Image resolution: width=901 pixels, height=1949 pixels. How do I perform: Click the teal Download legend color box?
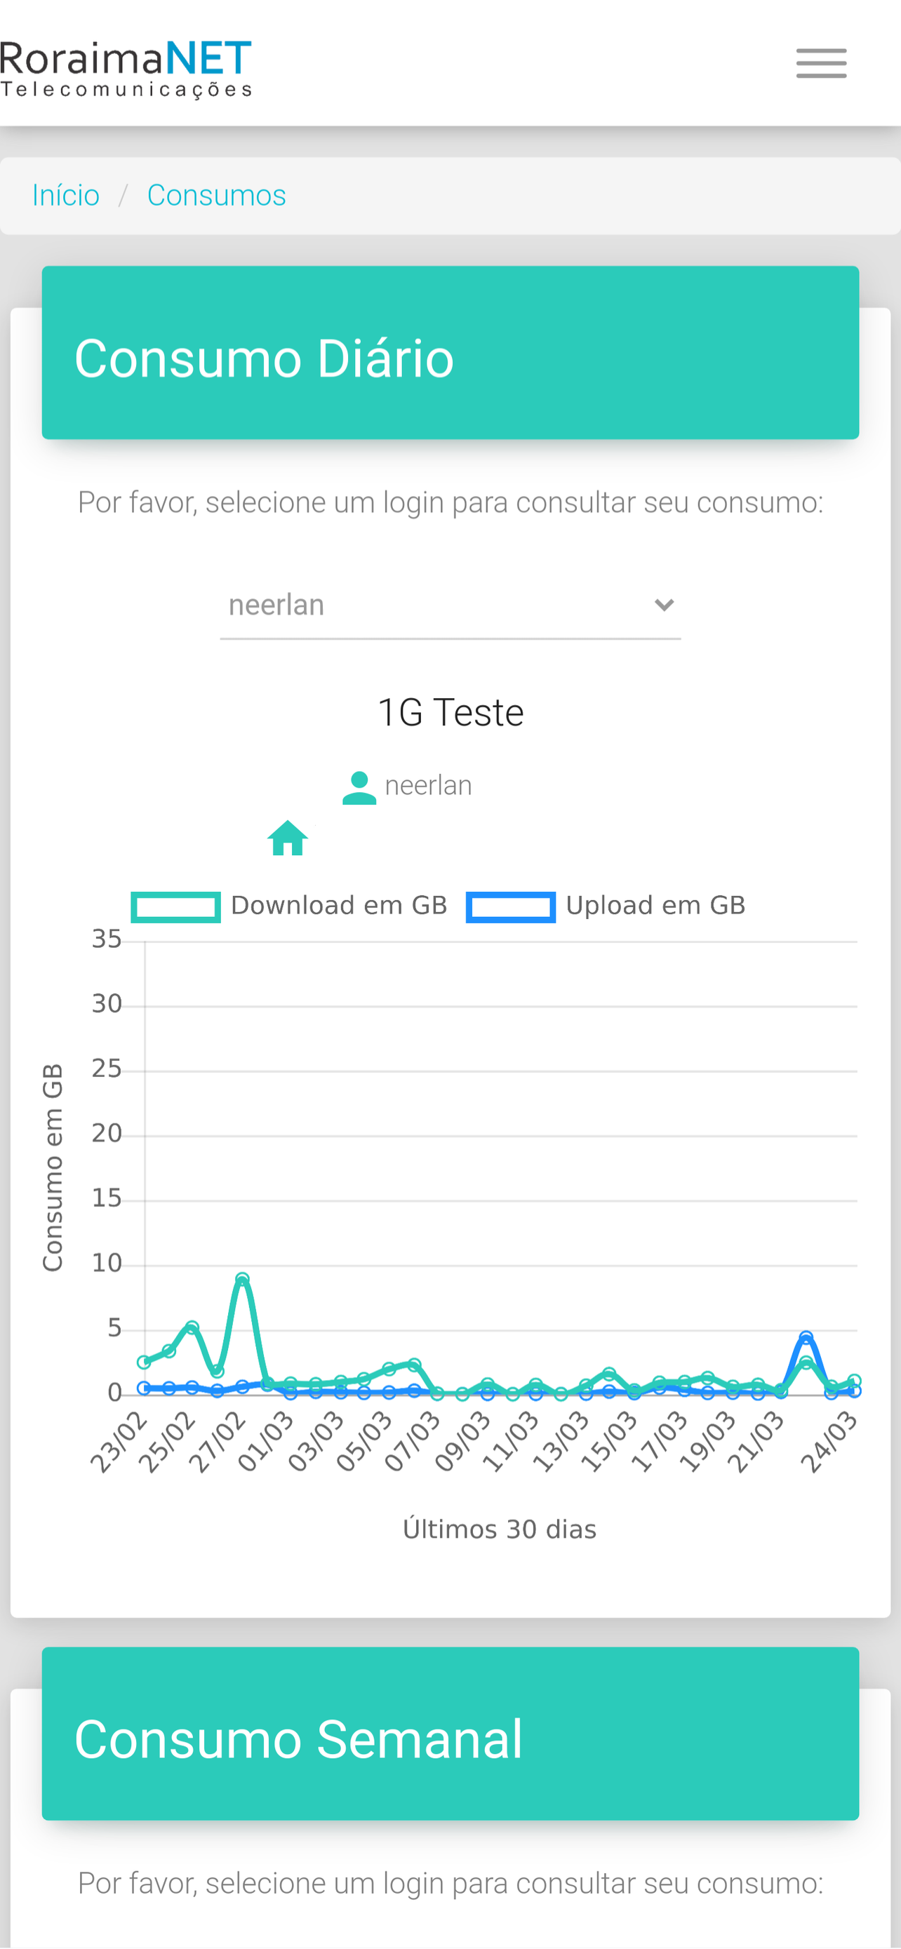tap(175, 907)
